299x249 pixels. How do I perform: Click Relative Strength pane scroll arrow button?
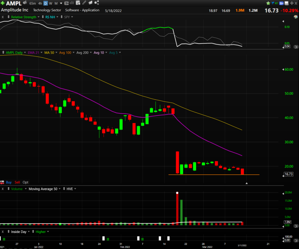point(296,47)
